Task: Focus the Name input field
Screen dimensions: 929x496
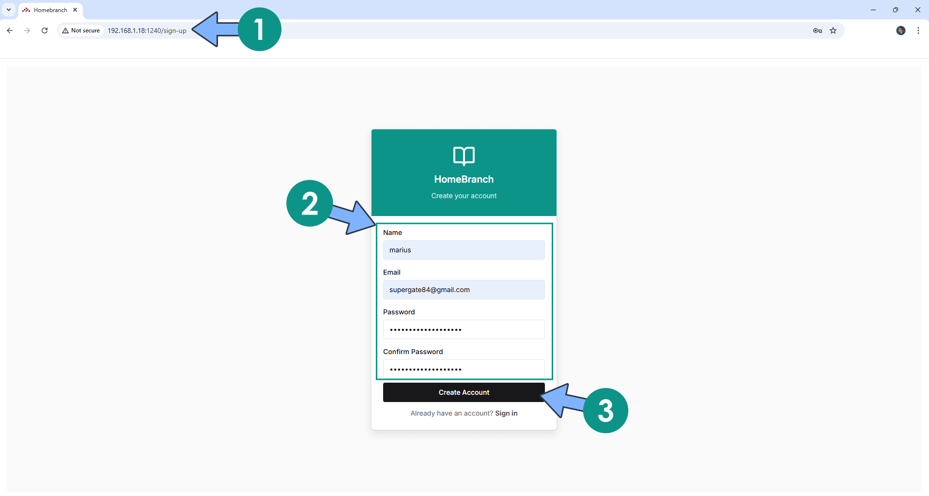Action: click(464, 250)
